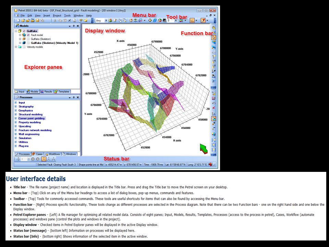Click the New project icon in toolbar

coord(18,20)
